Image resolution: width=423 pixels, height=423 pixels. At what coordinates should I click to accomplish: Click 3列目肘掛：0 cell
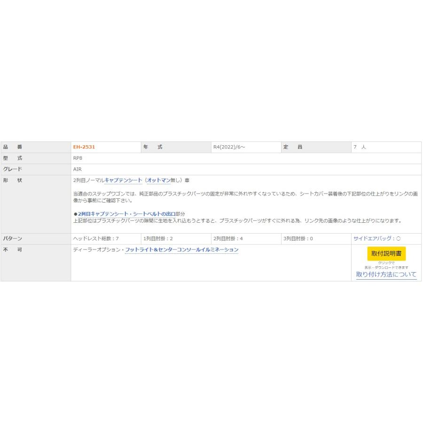316,239
